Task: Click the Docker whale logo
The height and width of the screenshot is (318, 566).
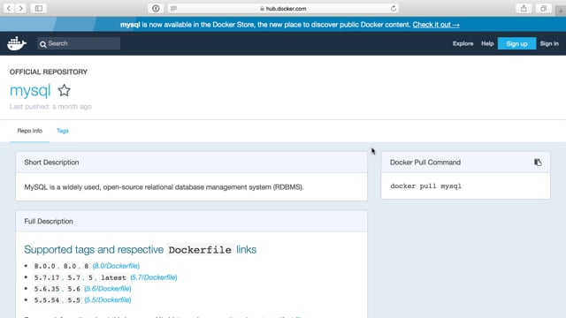Action: point(17,43)
